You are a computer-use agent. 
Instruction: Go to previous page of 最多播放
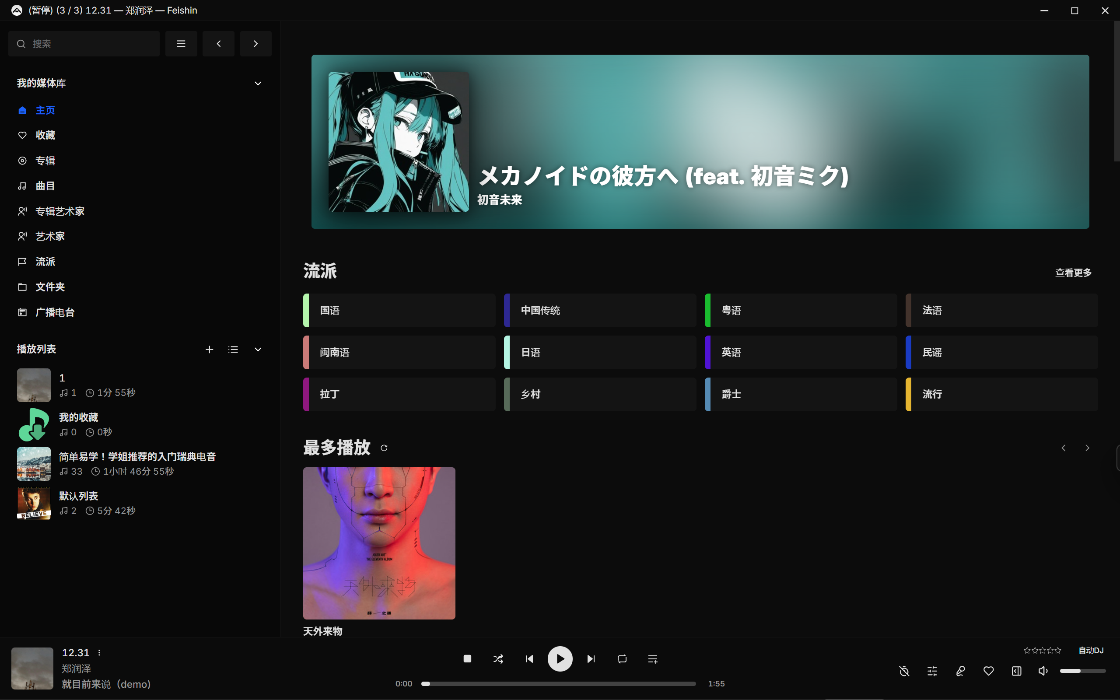click(1064, 448)
